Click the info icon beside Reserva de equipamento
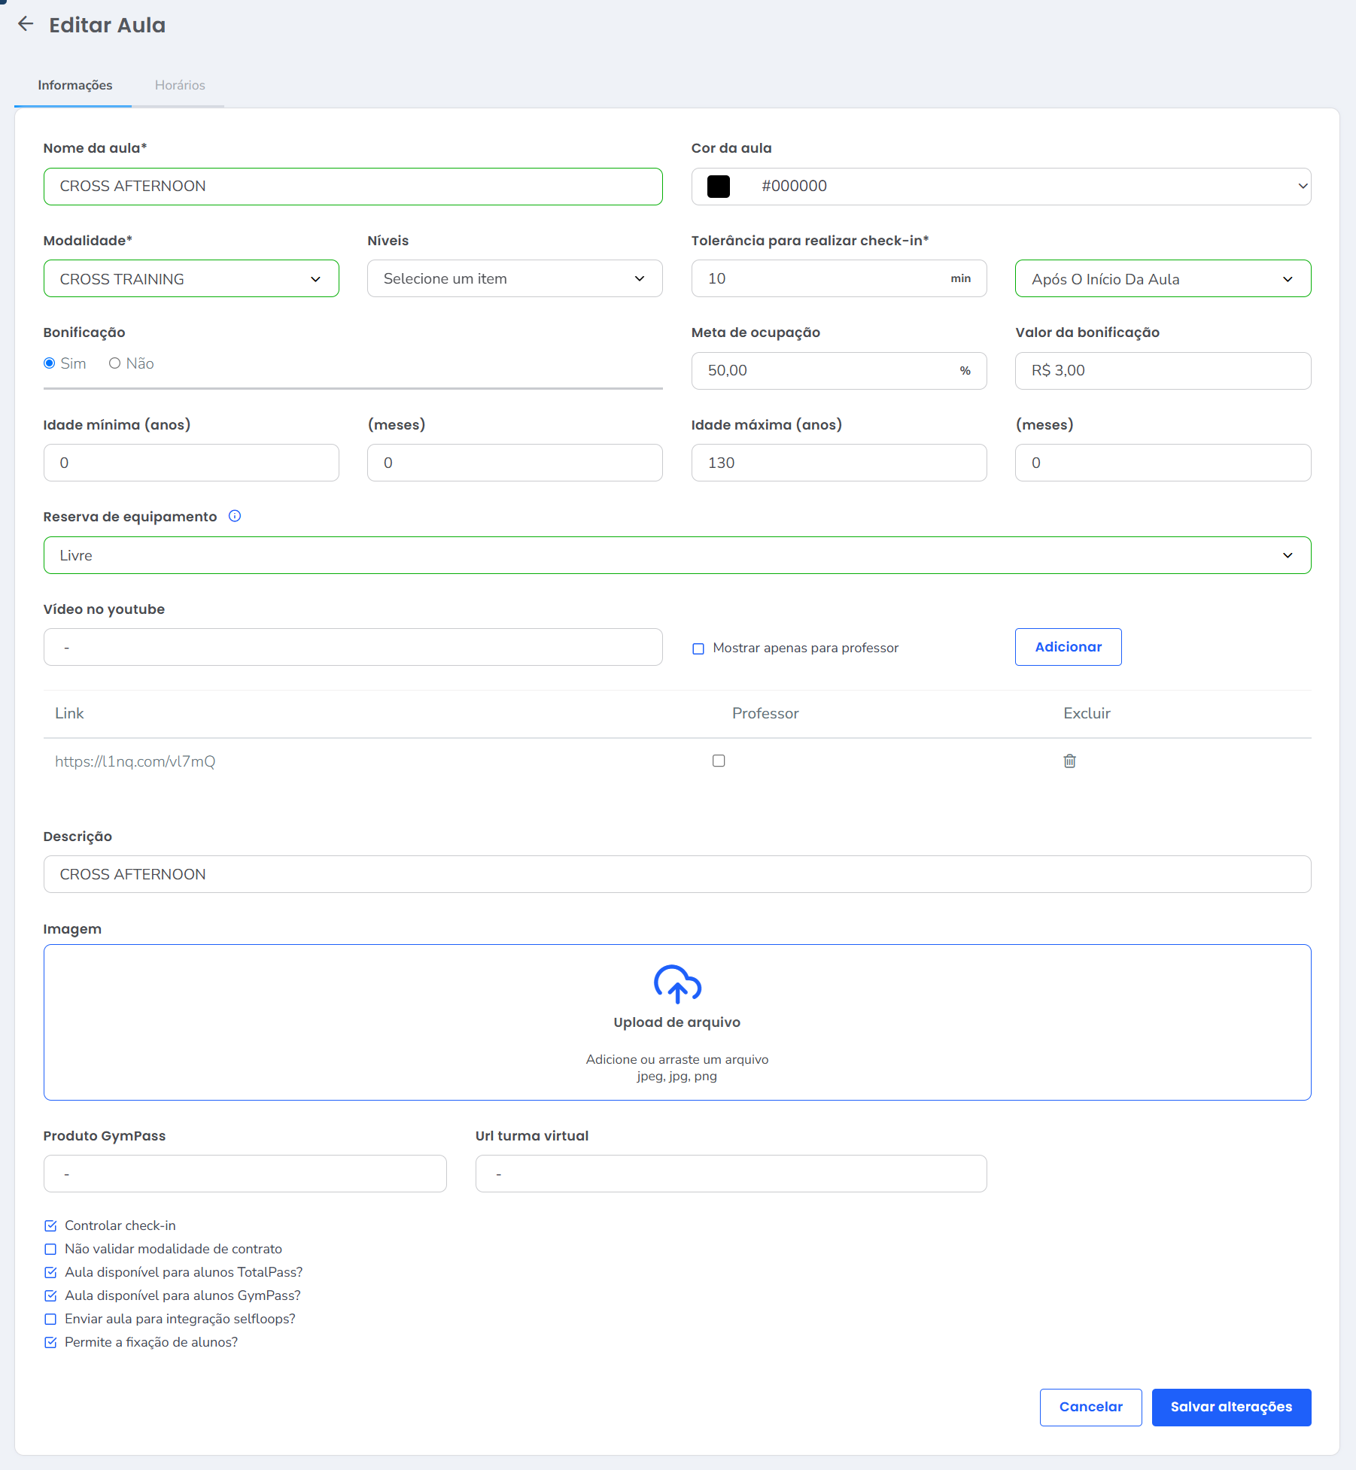 [235, 516]
